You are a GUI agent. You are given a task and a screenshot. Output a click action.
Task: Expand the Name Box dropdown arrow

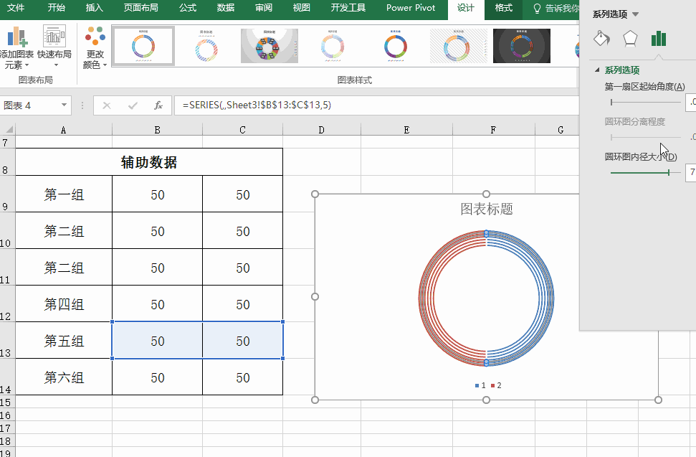pyautogui.click(x=64, y=105)
